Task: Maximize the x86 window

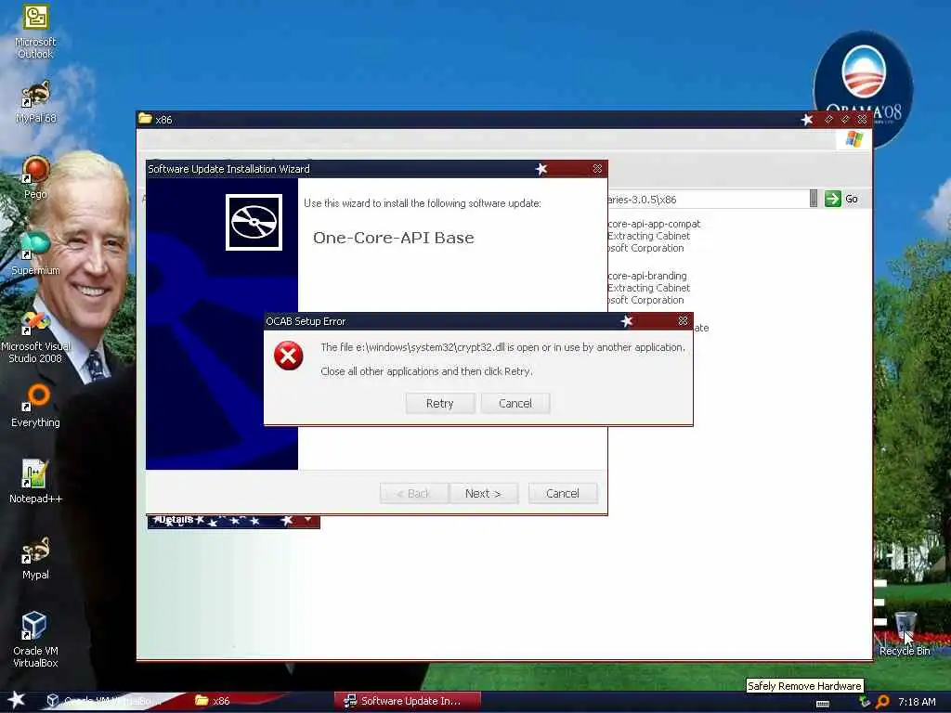Action: [x=845, y=120]
